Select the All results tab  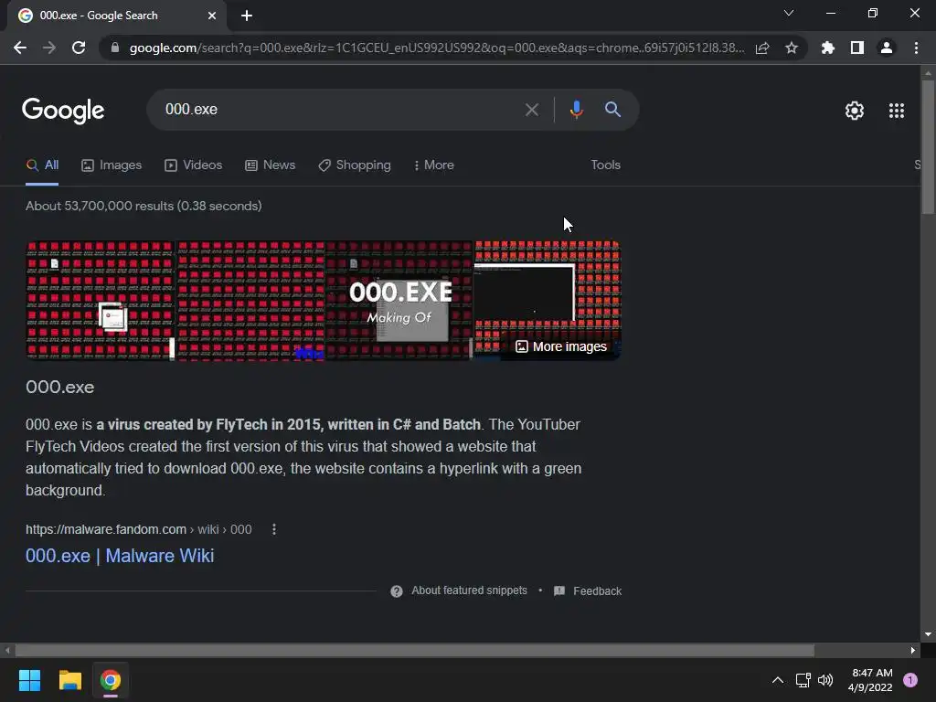(42, 165)
